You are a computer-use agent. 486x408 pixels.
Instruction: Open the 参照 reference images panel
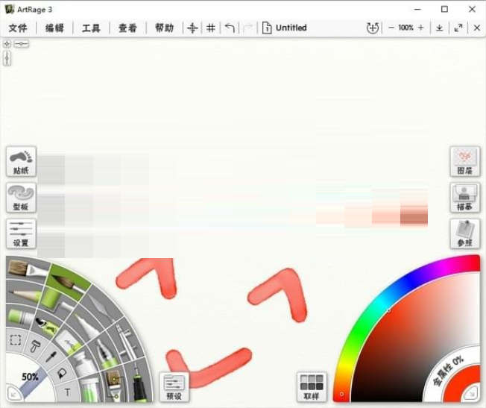(464, 233)
